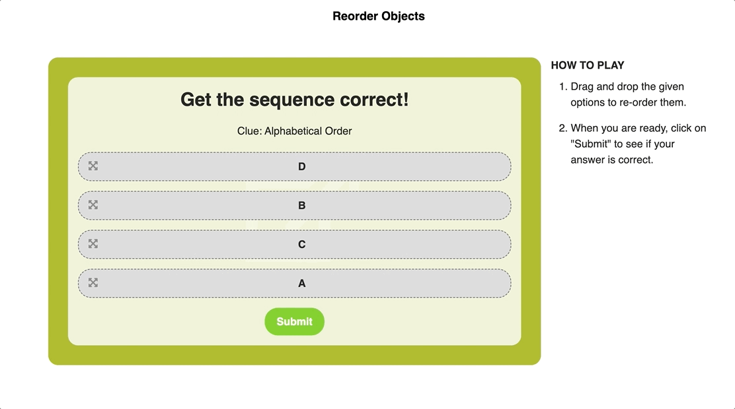Click the 'Get the sequence correct!' heading

click(x=294, y=100)
